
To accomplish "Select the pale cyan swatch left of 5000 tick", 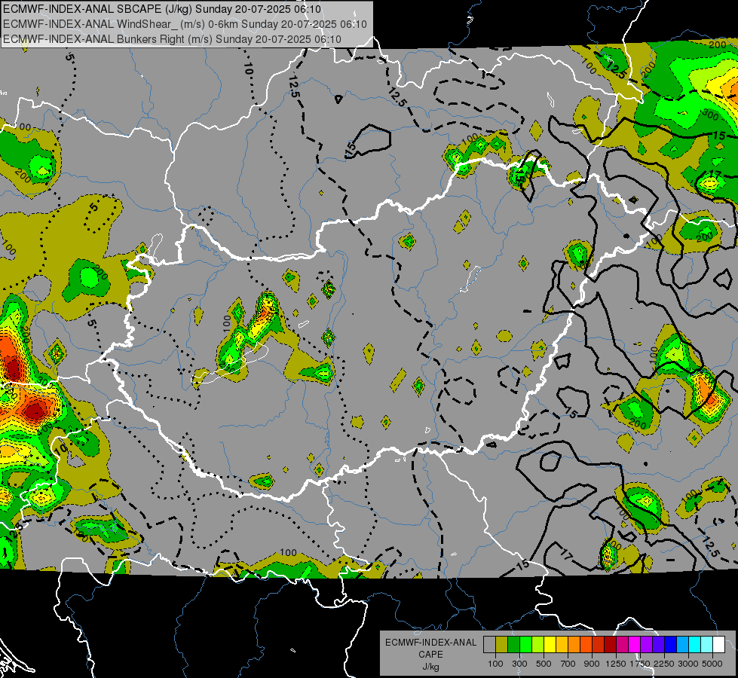I will click(707, 645).
